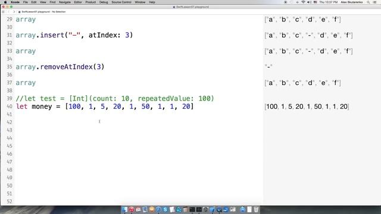Click No Selection in the jump bar
The width and height of the screenshot is (381, 214).
59,12
